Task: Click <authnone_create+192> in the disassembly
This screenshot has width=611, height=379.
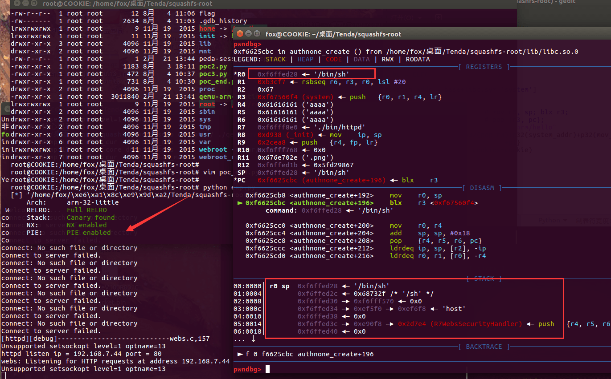Action: tap(332, 195)
